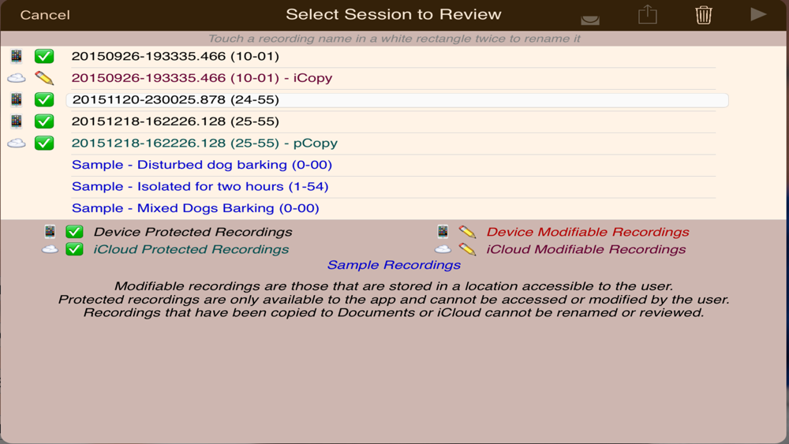Tap legend cloud icon for iCloud Protected Recordings

50,249
